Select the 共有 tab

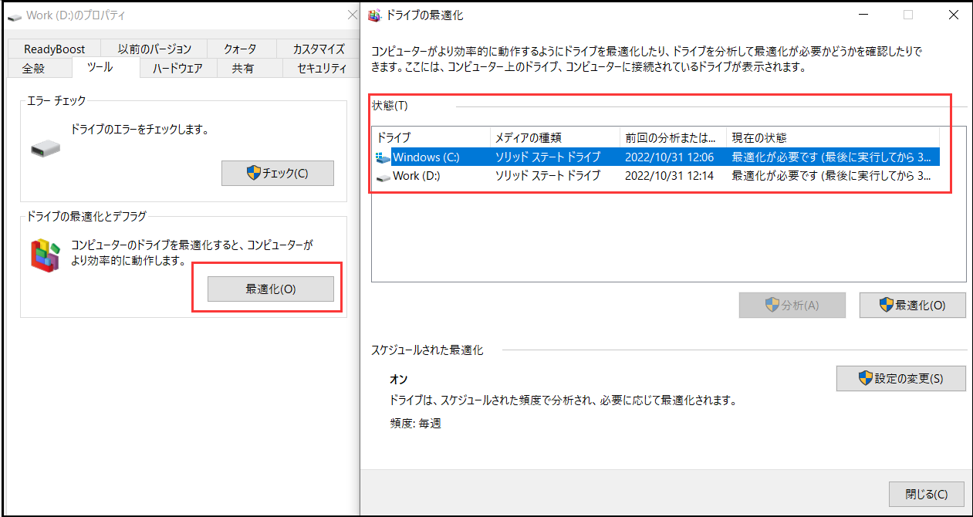(x=242, y=69)
